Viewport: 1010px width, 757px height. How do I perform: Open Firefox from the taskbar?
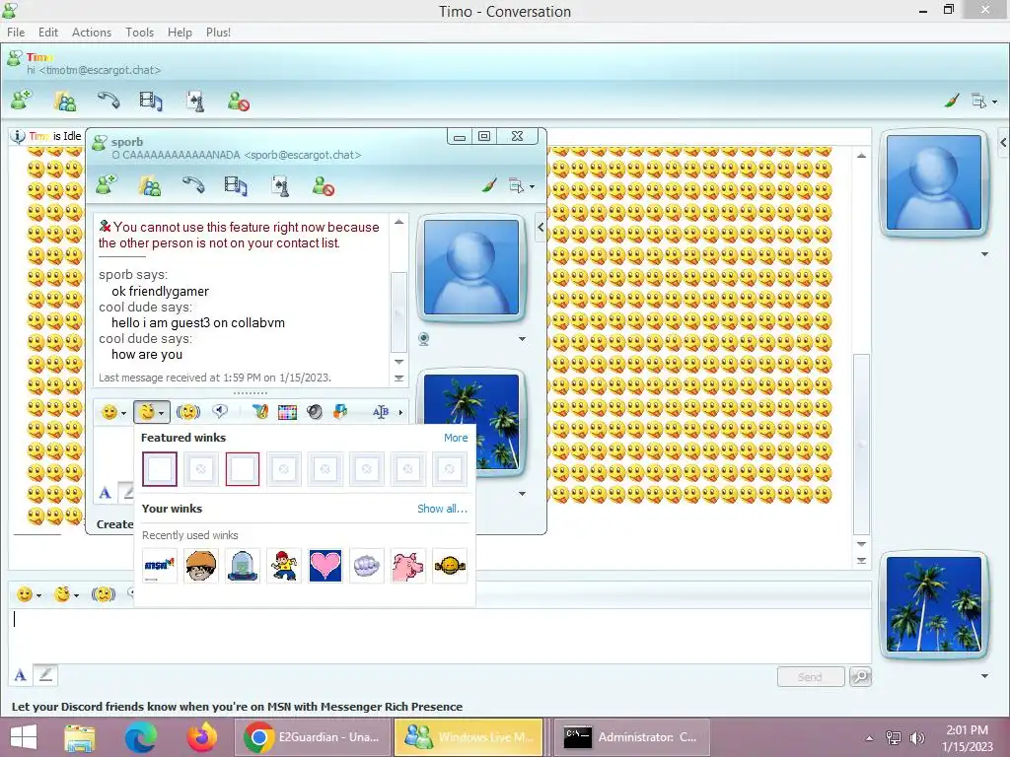201,737
